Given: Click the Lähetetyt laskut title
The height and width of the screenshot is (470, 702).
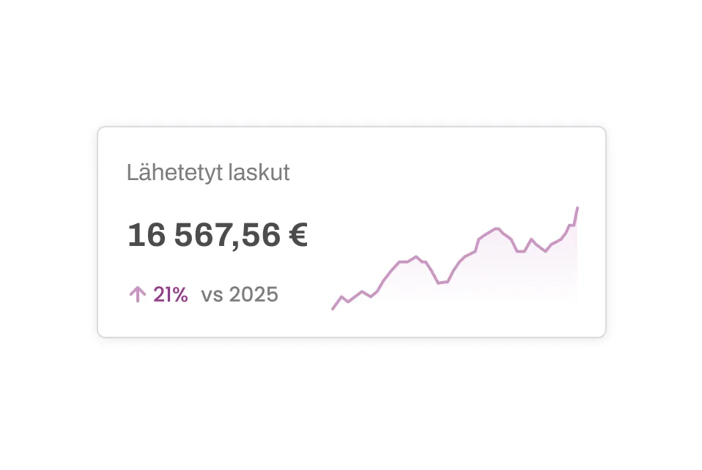Looking at the screenshot, I should click(208, 173).
